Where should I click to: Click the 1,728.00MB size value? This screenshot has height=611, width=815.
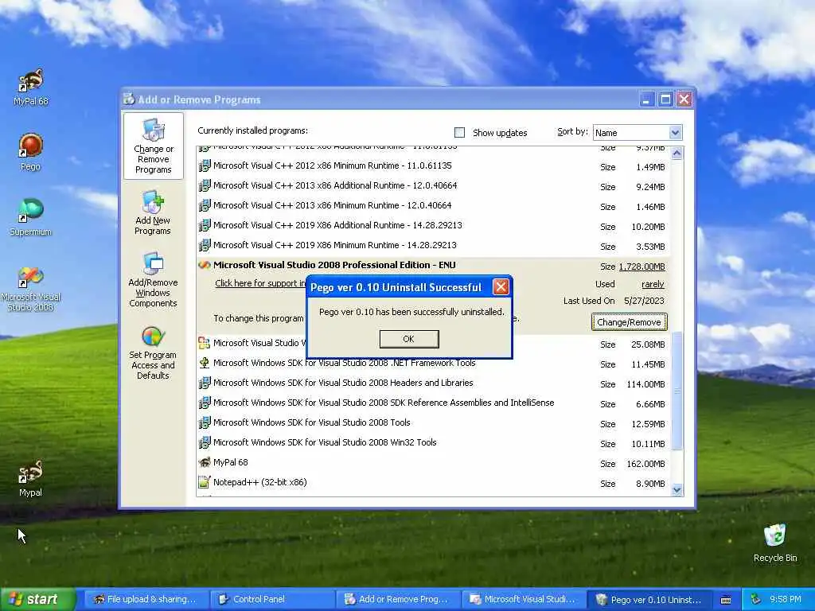coord(642,267)
